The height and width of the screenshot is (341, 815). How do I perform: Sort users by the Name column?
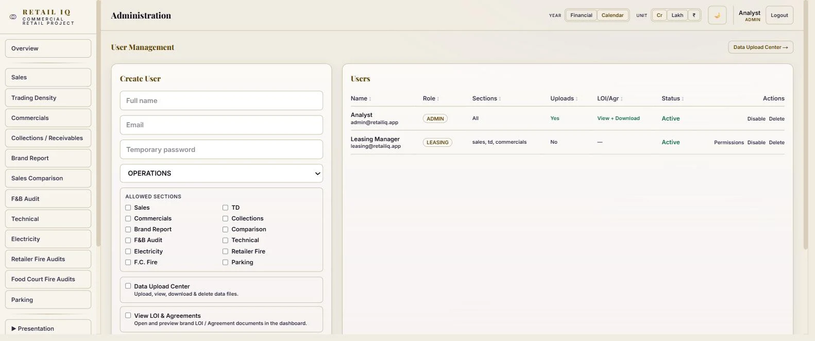tap(361, 98)
